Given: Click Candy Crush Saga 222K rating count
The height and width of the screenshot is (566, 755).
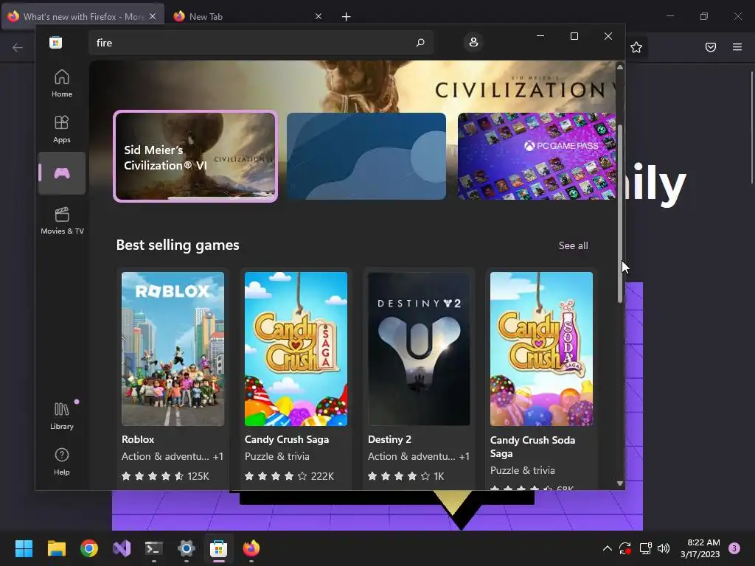Looking at the screenshot, I should 322,476.
